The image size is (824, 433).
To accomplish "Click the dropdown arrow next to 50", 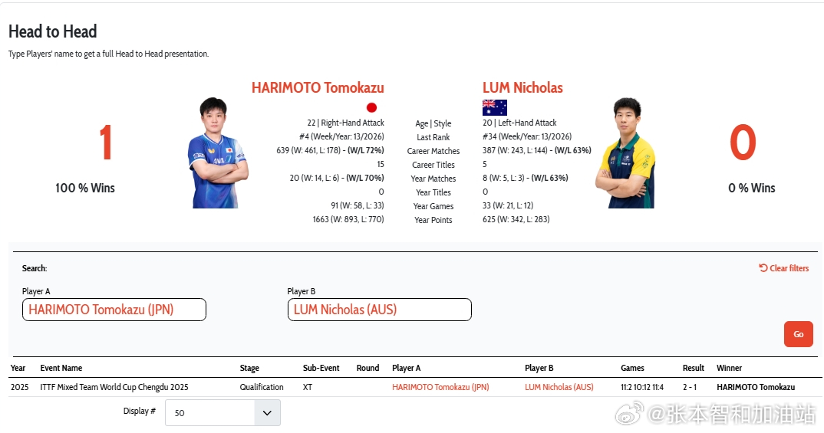I will pyautogui.click(x=267, y=413).
